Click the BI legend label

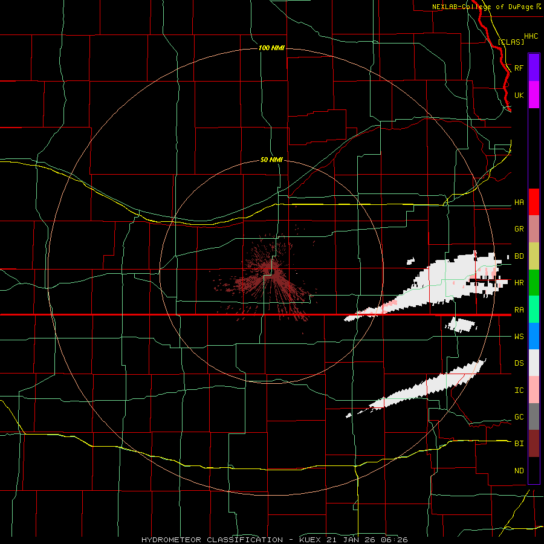point(519,444)
